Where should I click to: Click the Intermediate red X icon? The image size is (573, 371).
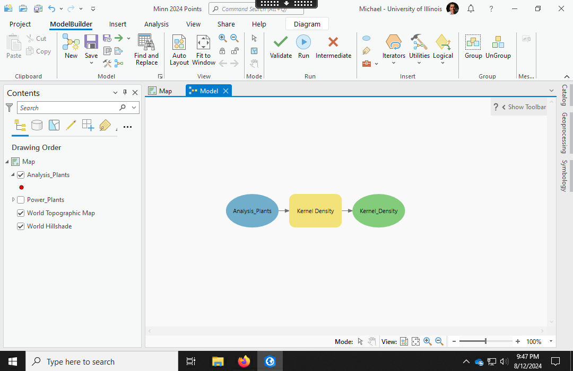click(333, 42)
